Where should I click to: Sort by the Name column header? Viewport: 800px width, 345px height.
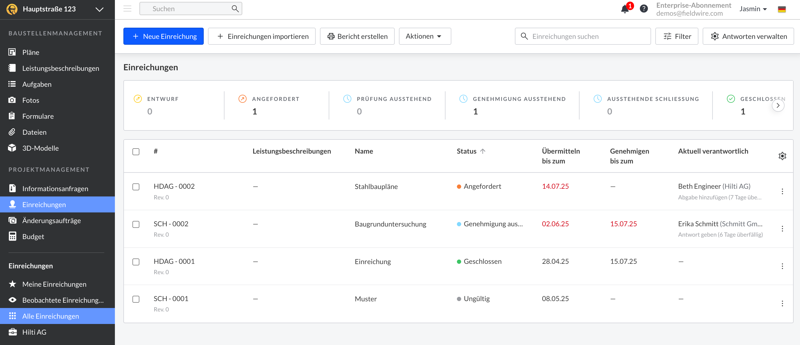[x=364, y=151]
